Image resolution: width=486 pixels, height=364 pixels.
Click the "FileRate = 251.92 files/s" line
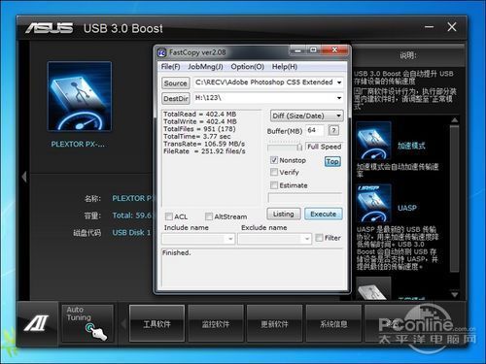click(x=204, y=151)
